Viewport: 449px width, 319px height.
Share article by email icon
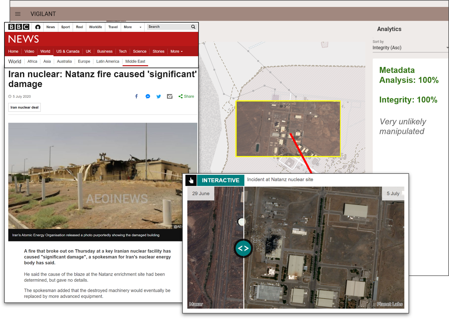pos(170,96)
